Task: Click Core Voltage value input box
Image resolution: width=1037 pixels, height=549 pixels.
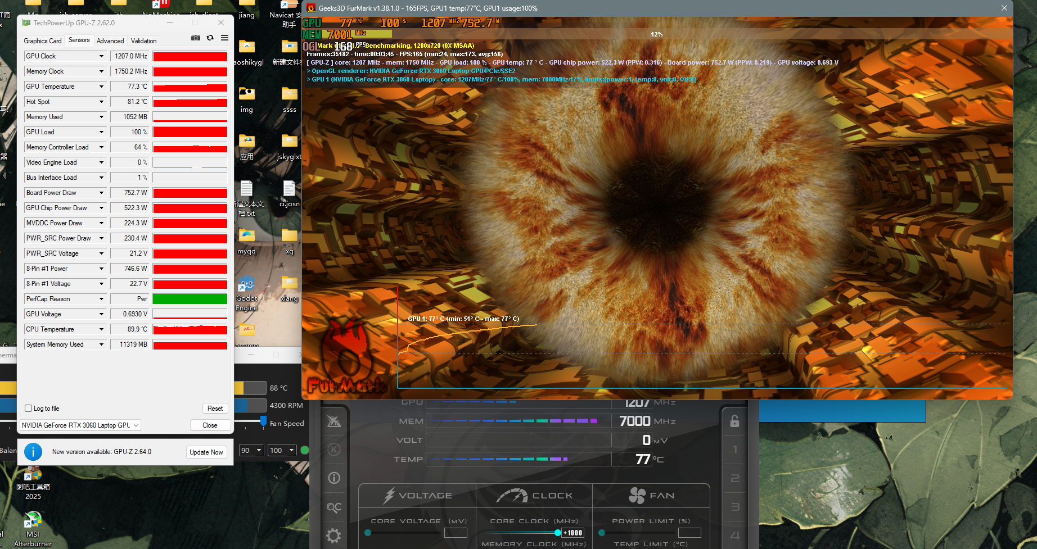Action: (456, 533)
